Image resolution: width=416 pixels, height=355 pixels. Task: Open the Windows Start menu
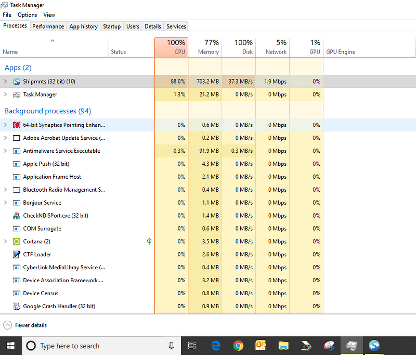(x=10, y=346)
